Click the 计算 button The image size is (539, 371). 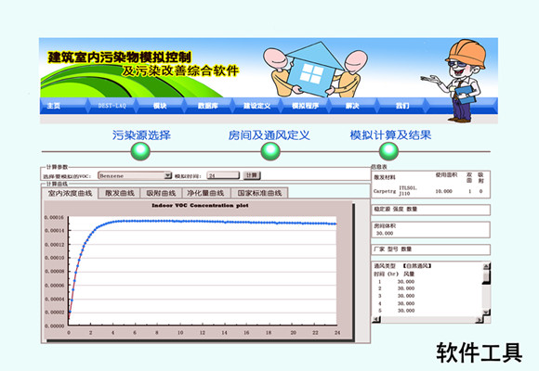coord(252,175)
